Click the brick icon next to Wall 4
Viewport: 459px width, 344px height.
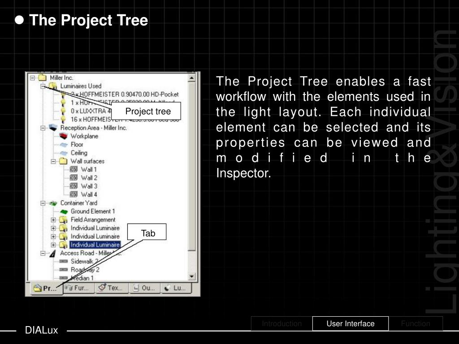[x=74, y=194]
